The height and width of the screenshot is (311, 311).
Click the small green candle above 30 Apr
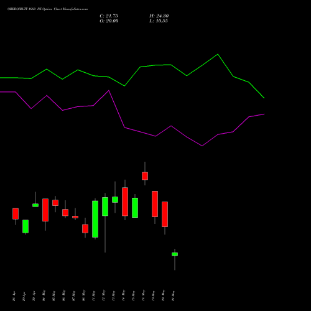point(35,205)
